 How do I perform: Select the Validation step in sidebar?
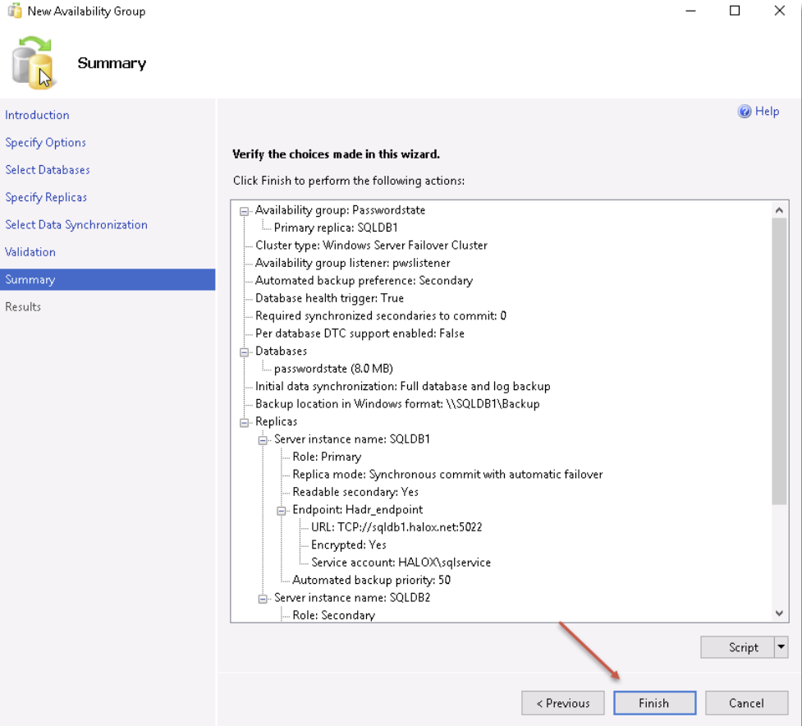click(x=30, y=252)
